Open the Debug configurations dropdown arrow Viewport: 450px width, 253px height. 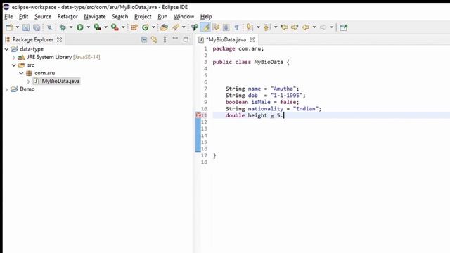point(71,27)
